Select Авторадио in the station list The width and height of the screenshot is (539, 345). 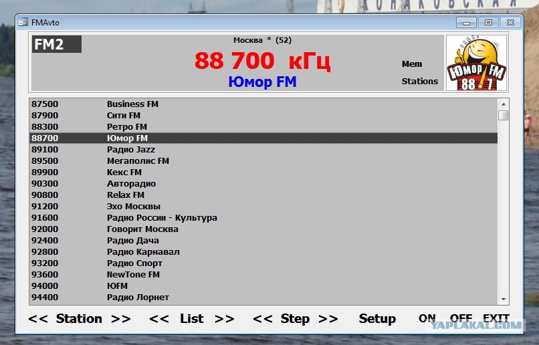click(263, 183)
